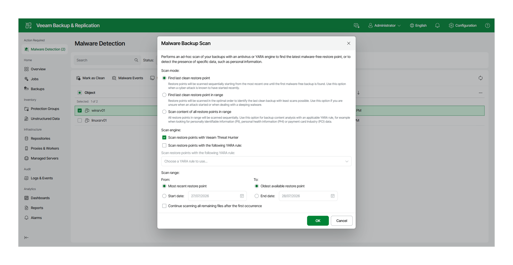Open the help question mark icon
Viewport: 513px width, 265px height.
click(487, 25)
